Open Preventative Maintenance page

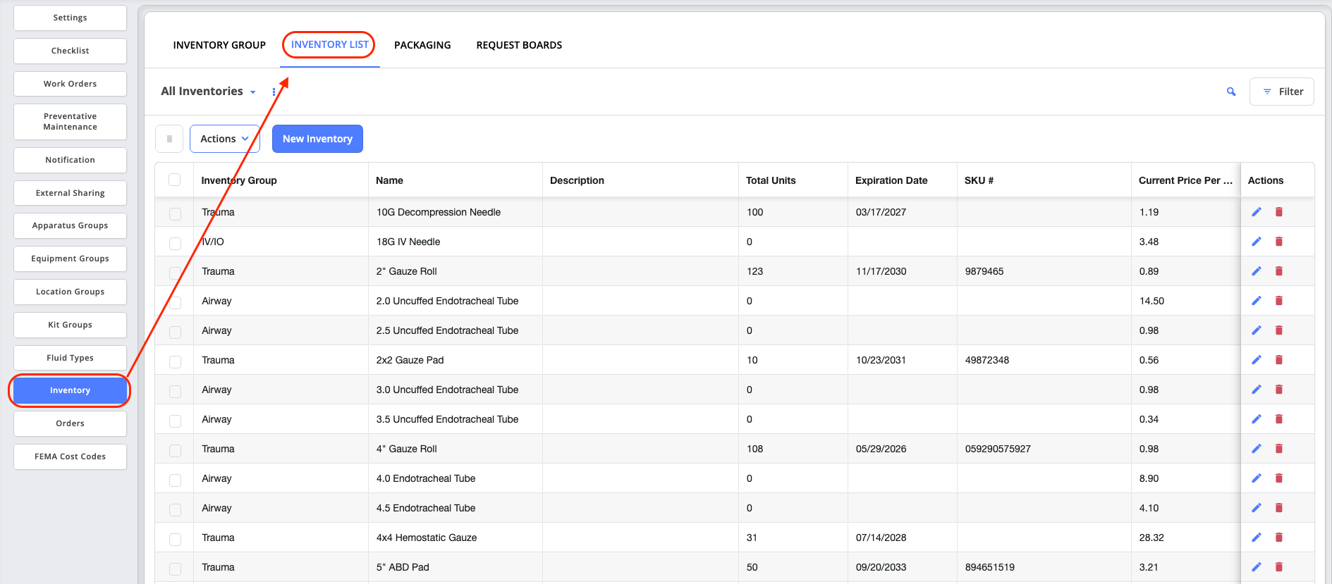pyautogui.click(x=70, y=122)
